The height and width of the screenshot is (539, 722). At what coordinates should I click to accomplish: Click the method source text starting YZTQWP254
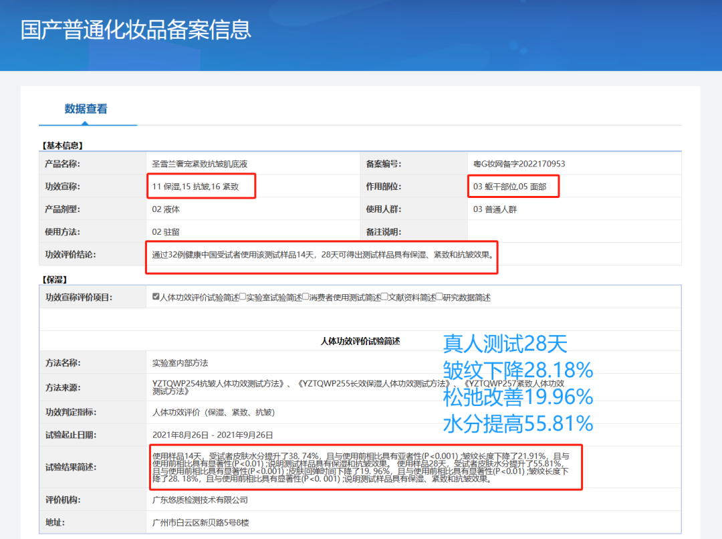tap(358, 387)
